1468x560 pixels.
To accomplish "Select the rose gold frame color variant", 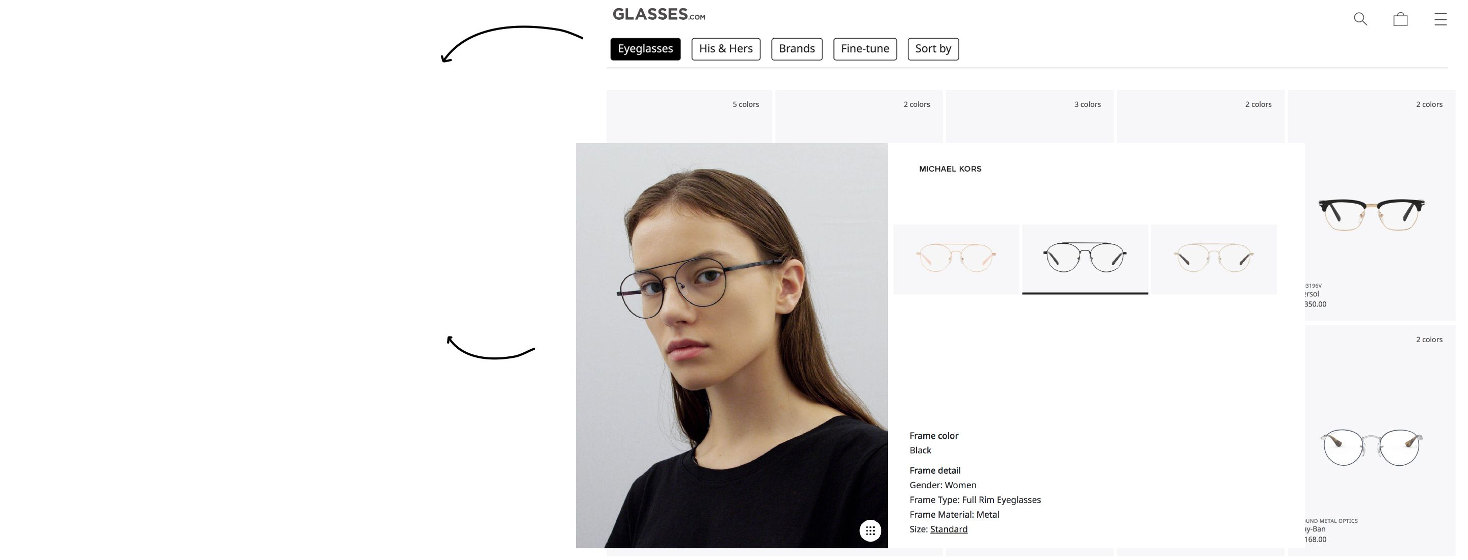I will click(x=956, y=259).
